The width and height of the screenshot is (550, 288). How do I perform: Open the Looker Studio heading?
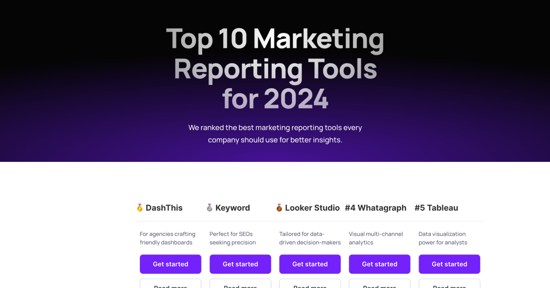click(312, 208)
